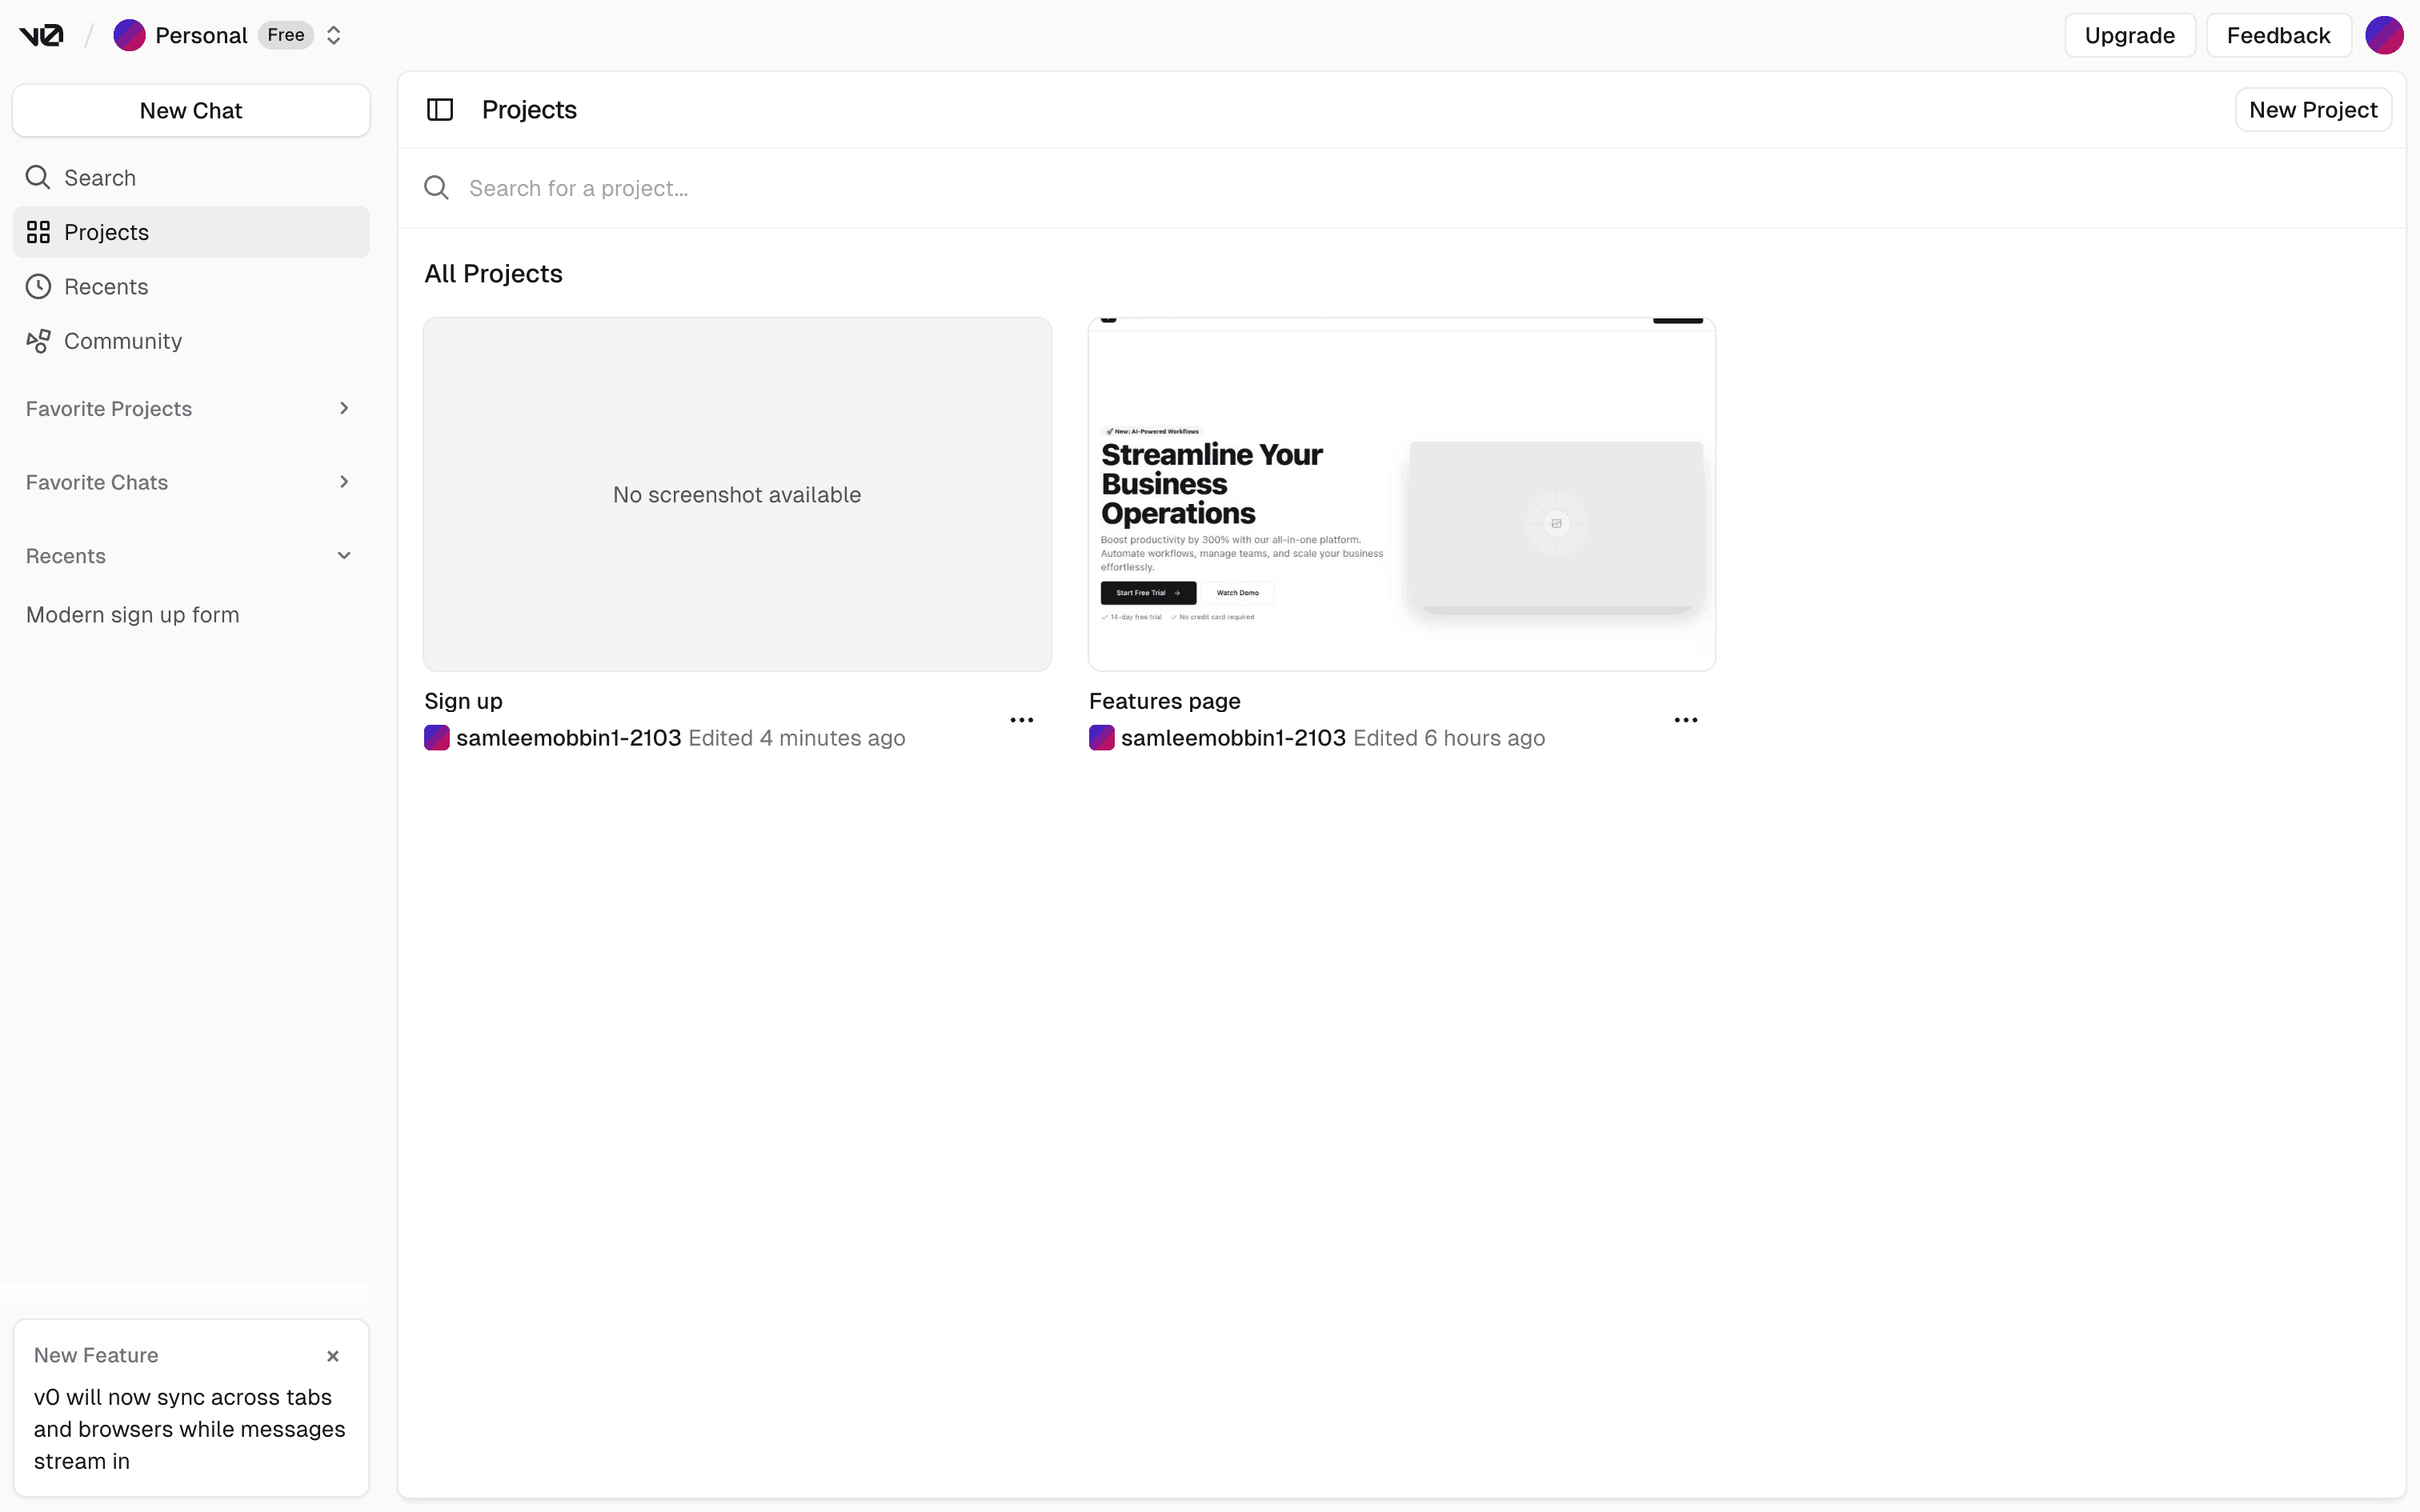Image resolution: width=2420 pixels, height=1512 pixels.
Task: Open the user avatar at top right
Action: coord(2383,36)
